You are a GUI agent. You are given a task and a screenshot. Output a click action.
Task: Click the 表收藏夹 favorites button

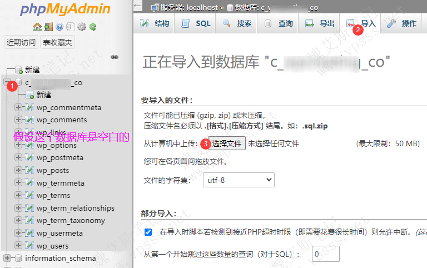click(58, 42)
